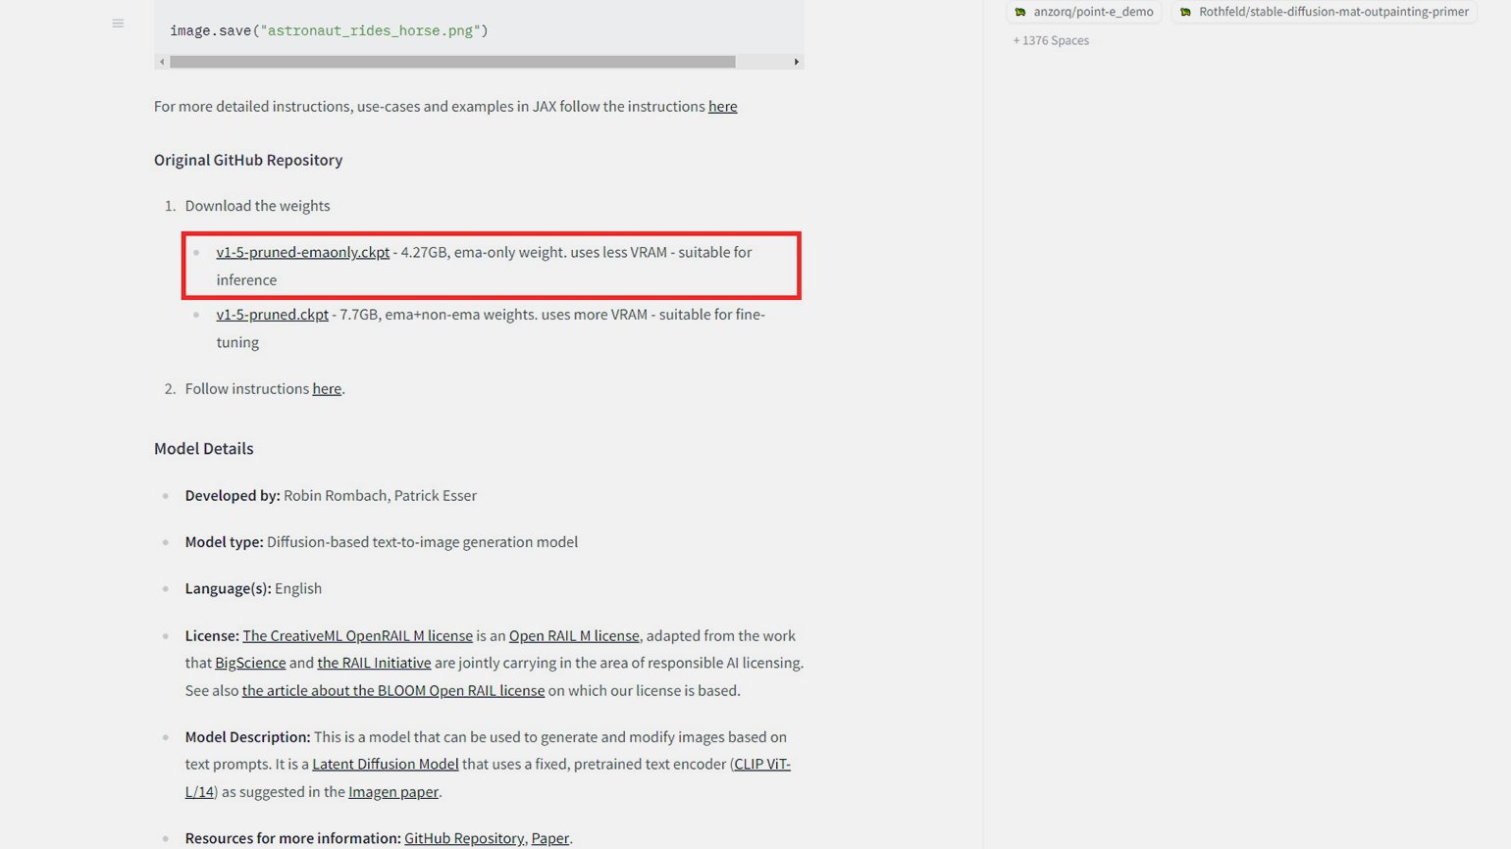This screenshot has height=849, width=1511.
Task: Click 'Diffusion-based text-to-image generation model' text
Action: 422,542
